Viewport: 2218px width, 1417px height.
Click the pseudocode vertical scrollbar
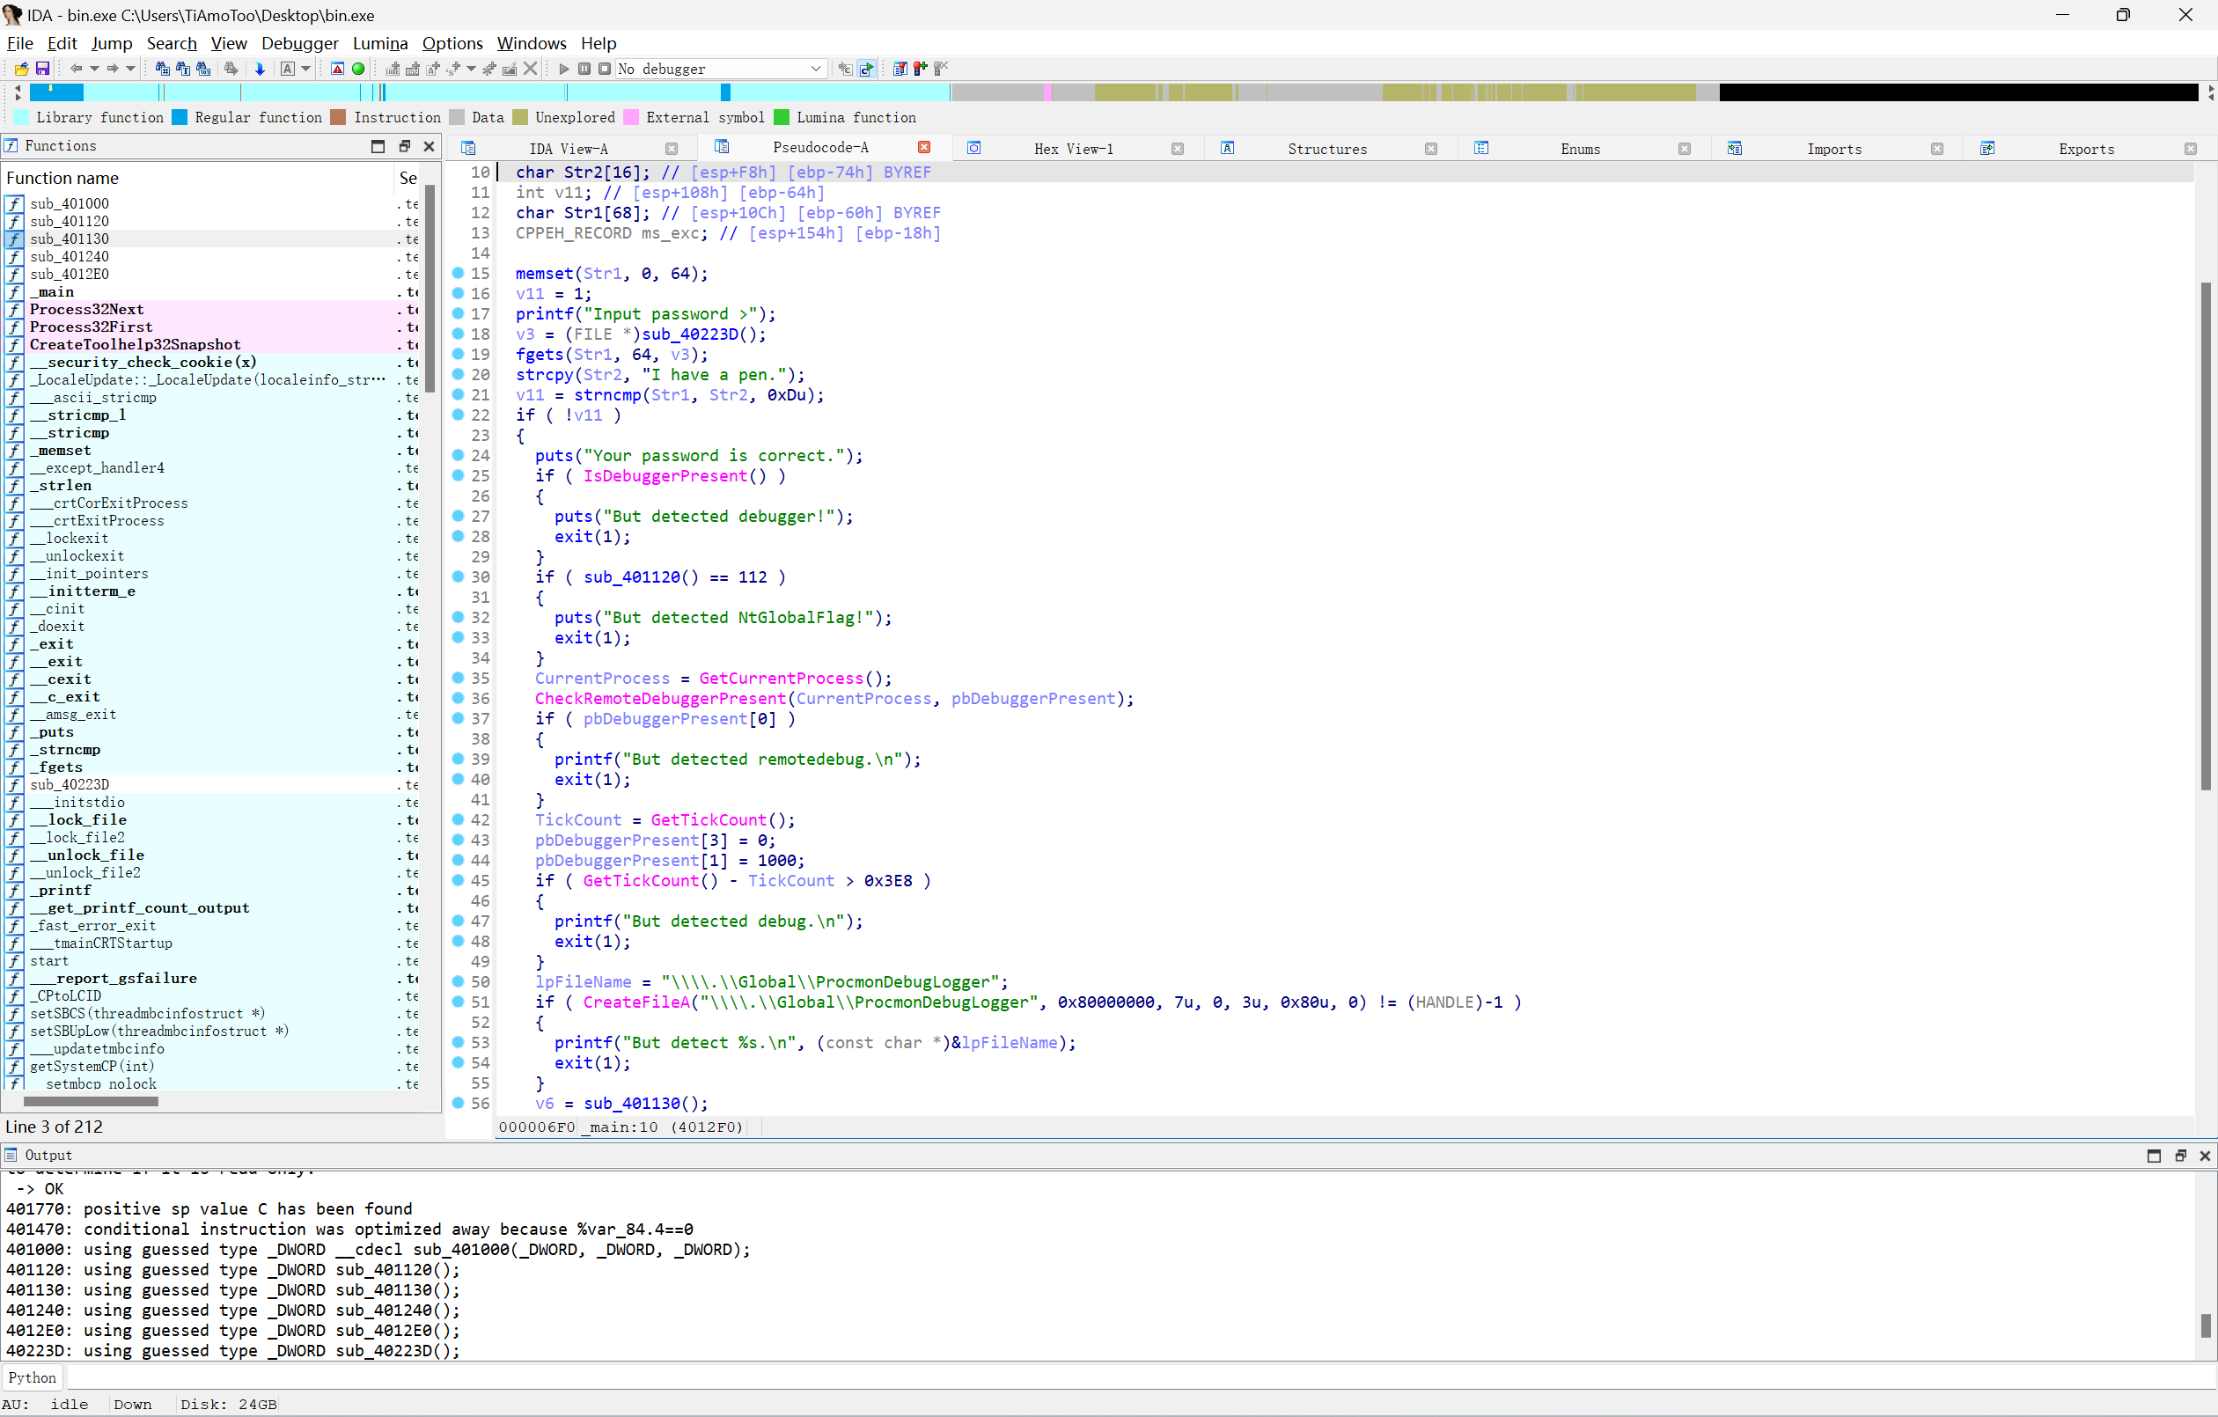[x=2205, y=534]
